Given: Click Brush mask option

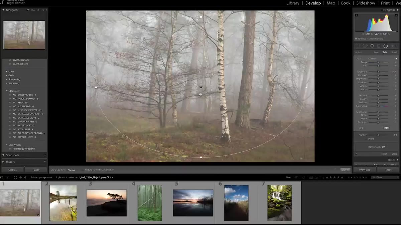Looking at the screenshot, I should tap(394, 52).
